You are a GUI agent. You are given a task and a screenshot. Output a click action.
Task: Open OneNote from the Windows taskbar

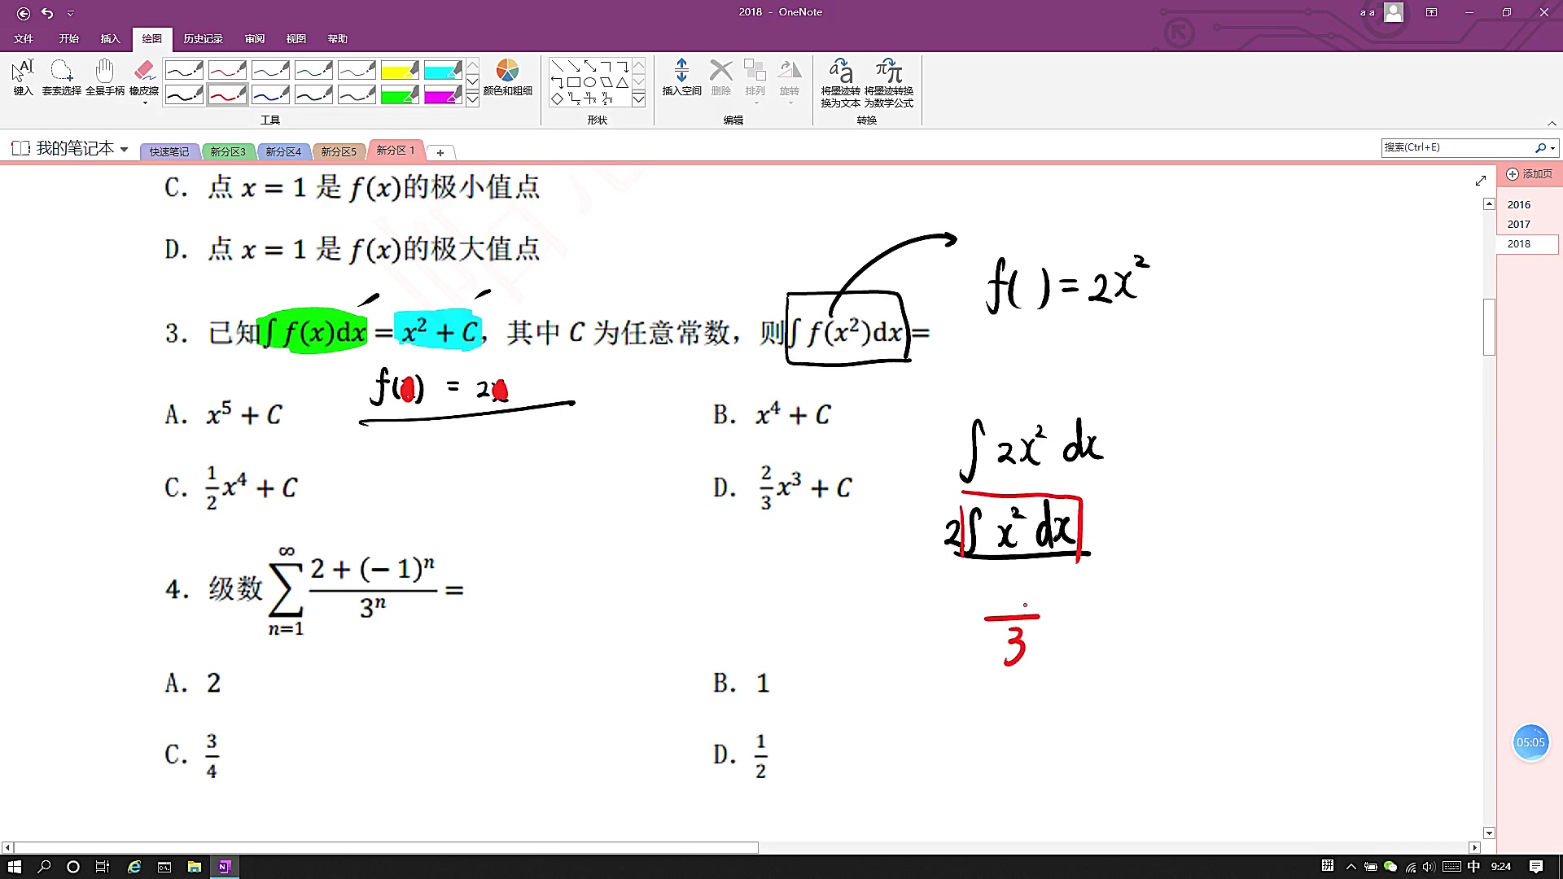click(225, 866)
